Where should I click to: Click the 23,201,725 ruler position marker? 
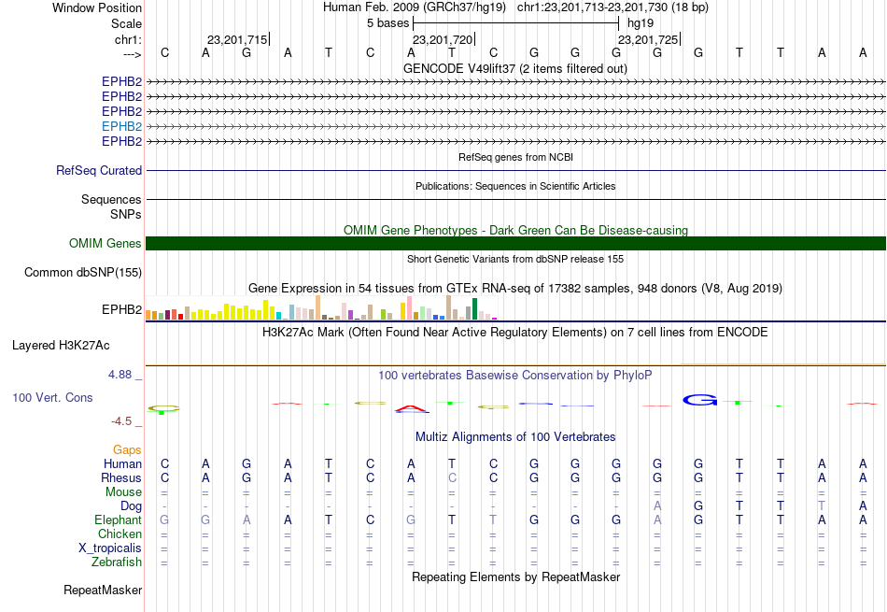pos(648,39)
